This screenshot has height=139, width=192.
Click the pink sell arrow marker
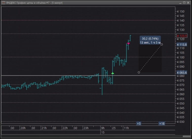click(128, 44)
